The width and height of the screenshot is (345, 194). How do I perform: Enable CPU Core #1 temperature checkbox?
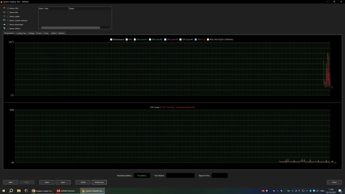tap(135, 40)
